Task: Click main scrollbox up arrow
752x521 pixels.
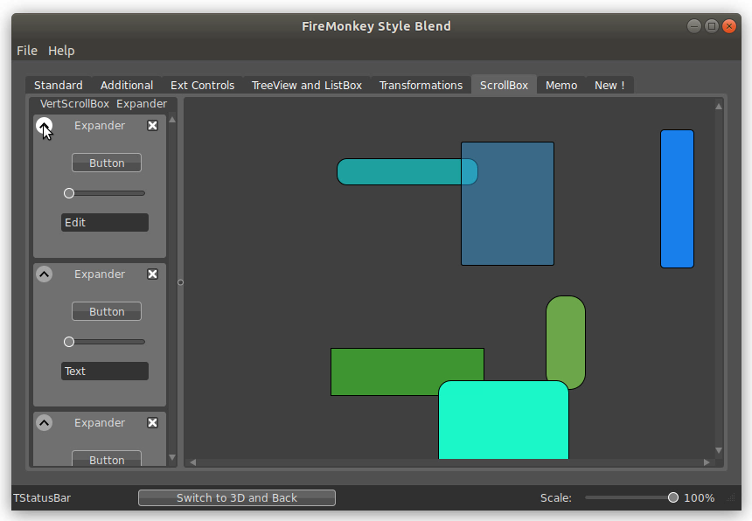Action: [719, 107]
